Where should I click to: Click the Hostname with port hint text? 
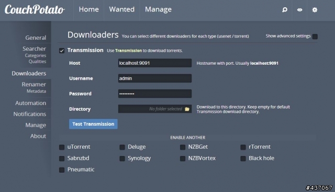pos(237,63)
